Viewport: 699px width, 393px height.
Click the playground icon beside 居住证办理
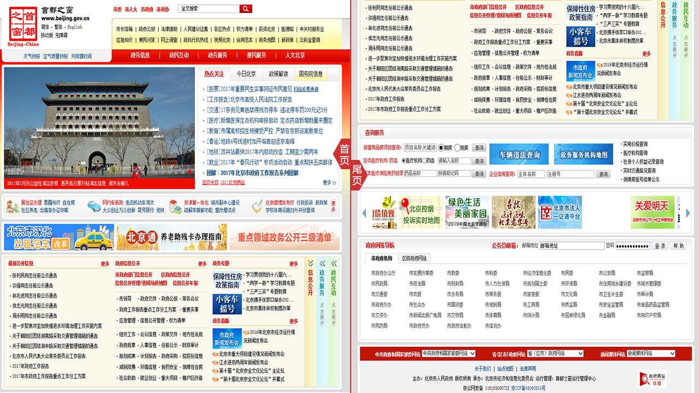tap(13, 206)
